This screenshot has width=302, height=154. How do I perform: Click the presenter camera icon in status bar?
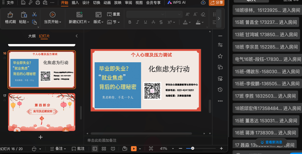[x=125, y=148]
